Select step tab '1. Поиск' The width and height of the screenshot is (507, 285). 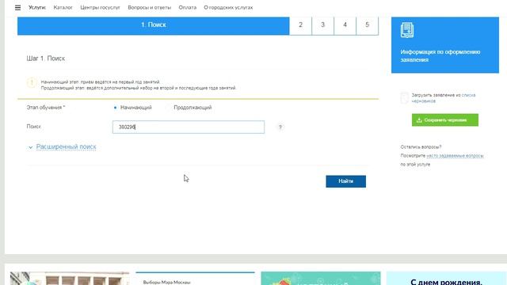153,25
